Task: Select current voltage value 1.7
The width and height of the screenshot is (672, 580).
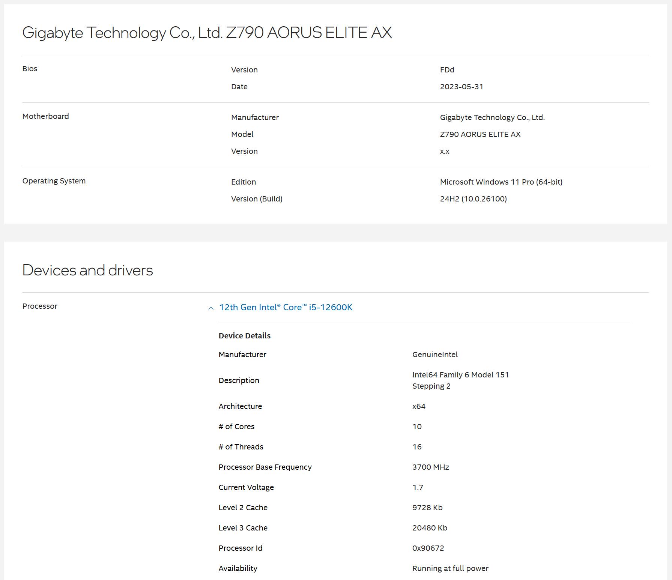Action: (418, 487)
